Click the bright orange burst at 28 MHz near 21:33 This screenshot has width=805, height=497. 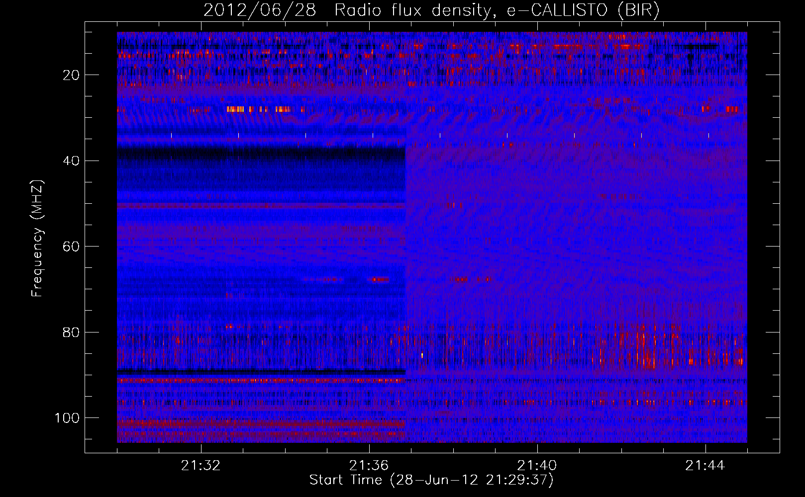click(235, 109)
